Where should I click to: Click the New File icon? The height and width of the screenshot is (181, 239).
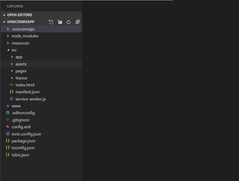51,22
